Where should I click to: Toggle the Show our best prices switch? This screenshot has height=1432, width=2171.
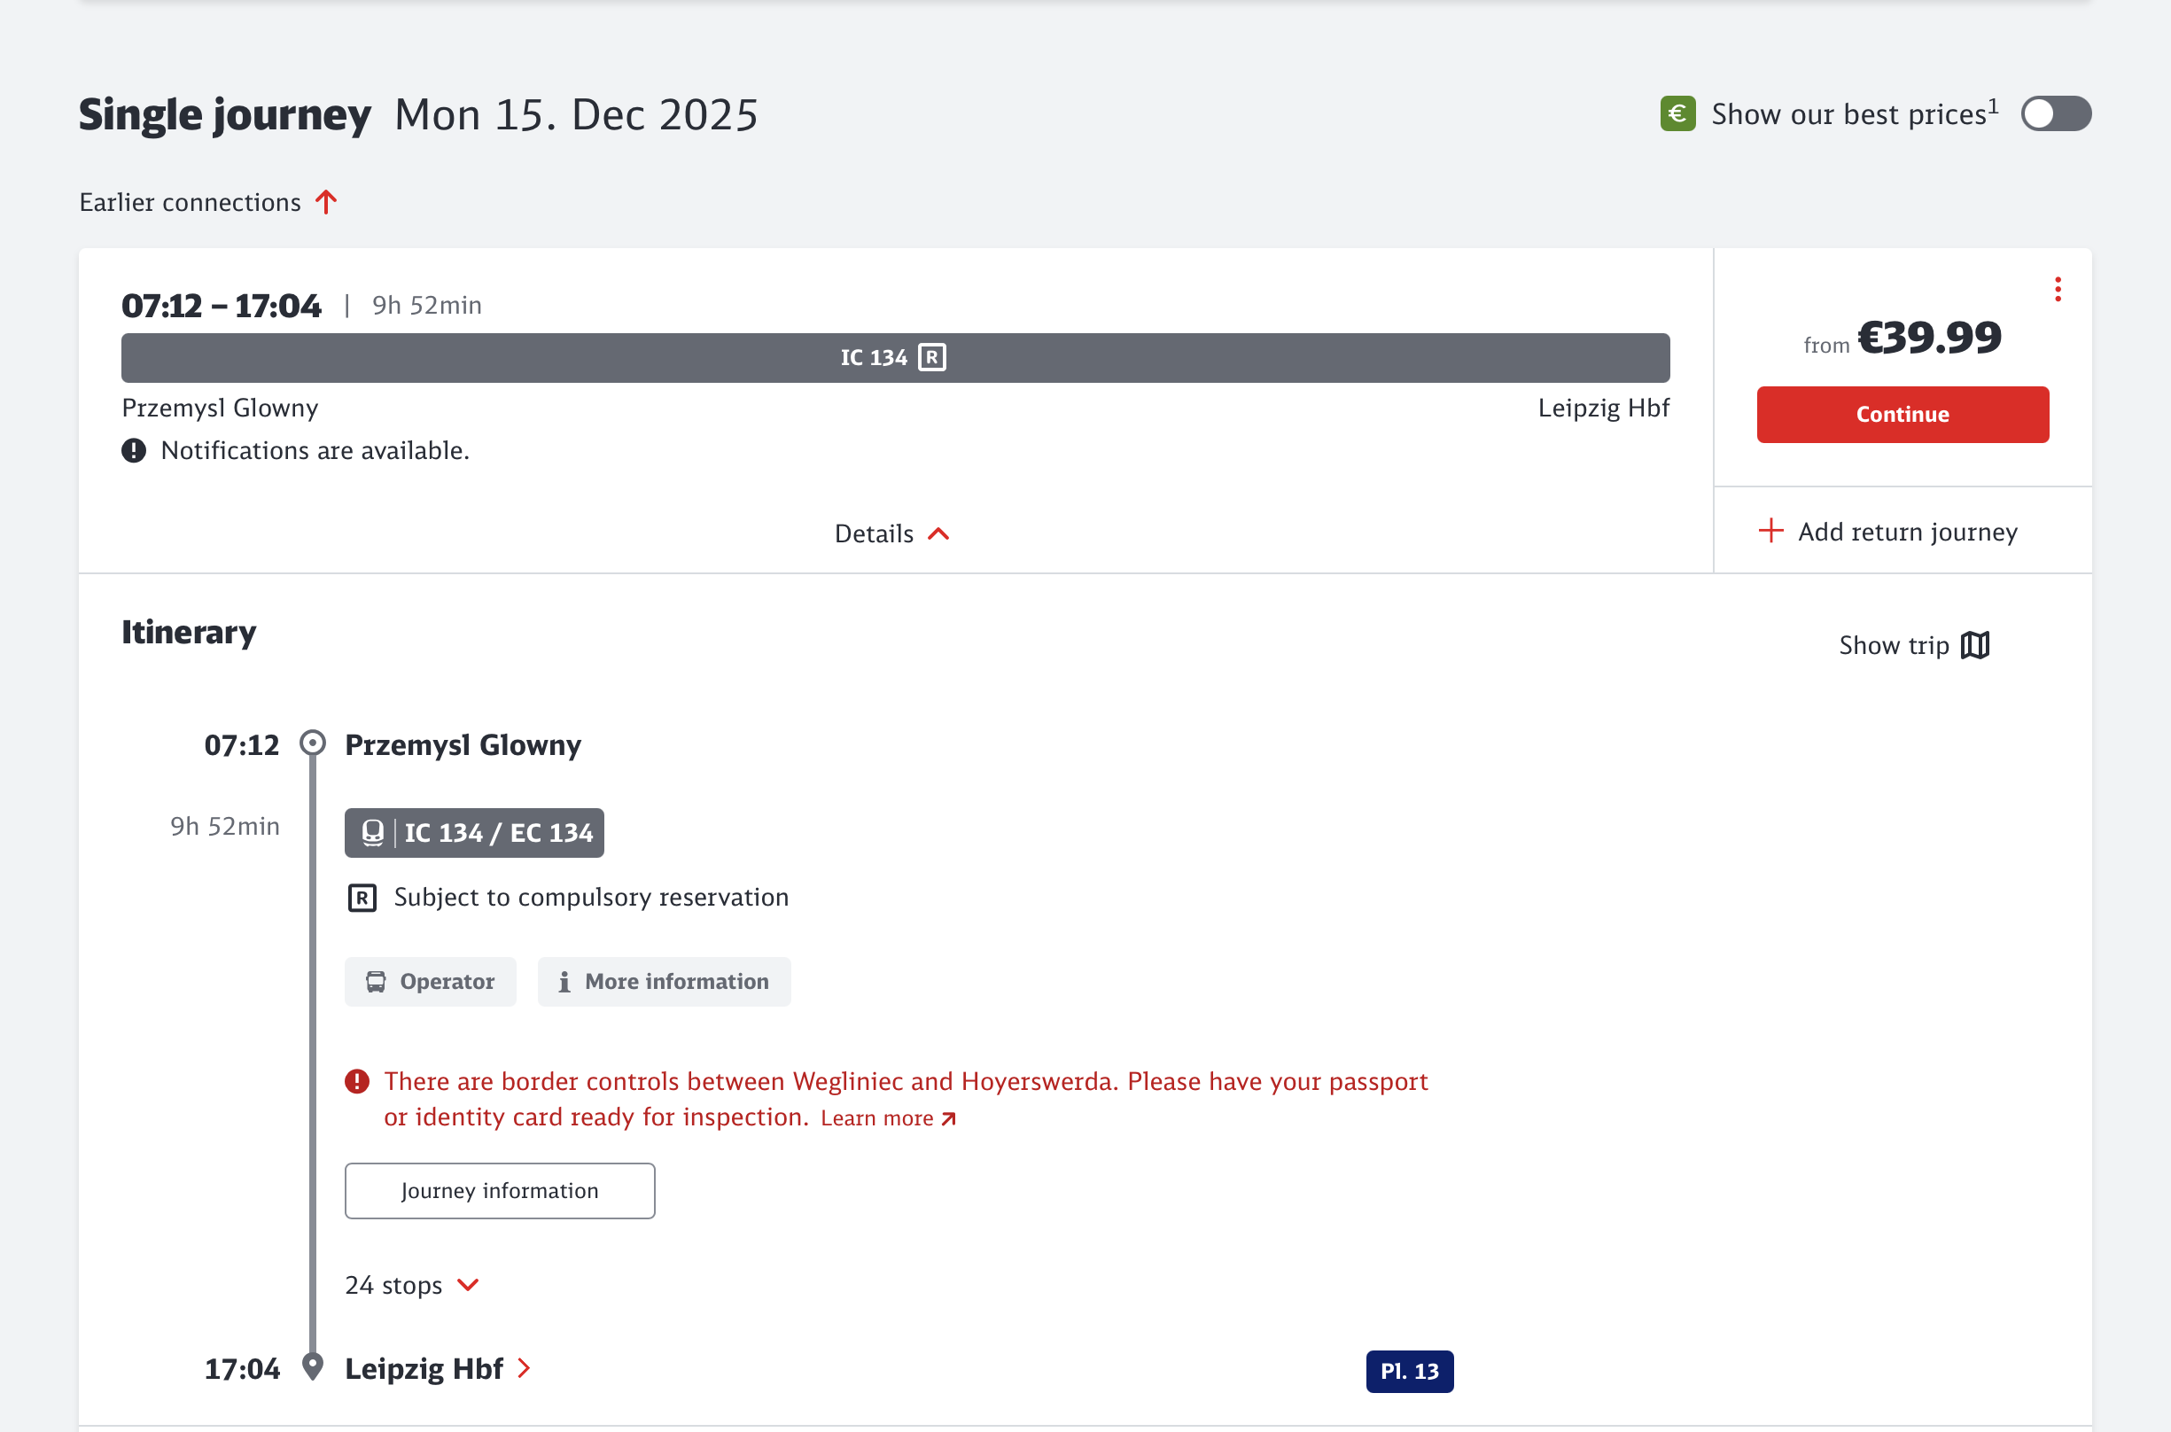point(2055,114)
